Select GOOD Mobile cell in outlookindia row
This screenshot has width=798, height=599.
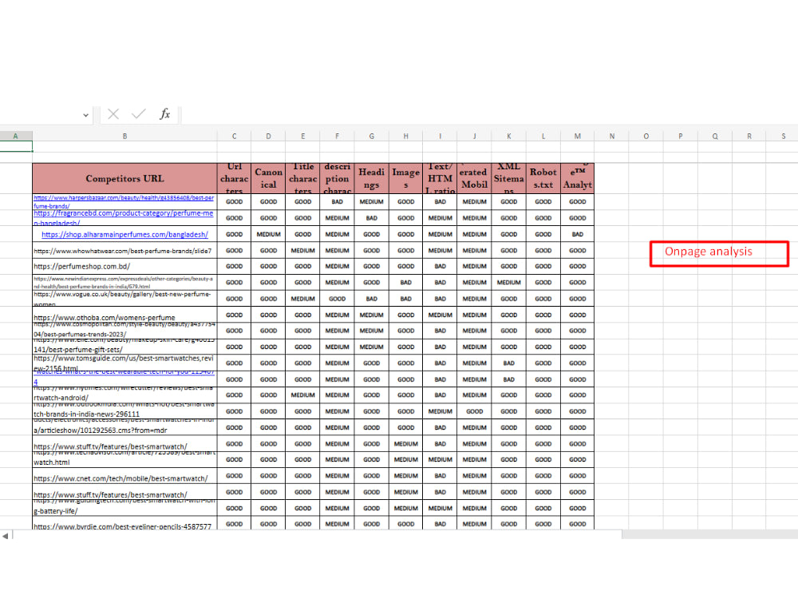coord(474,411)
